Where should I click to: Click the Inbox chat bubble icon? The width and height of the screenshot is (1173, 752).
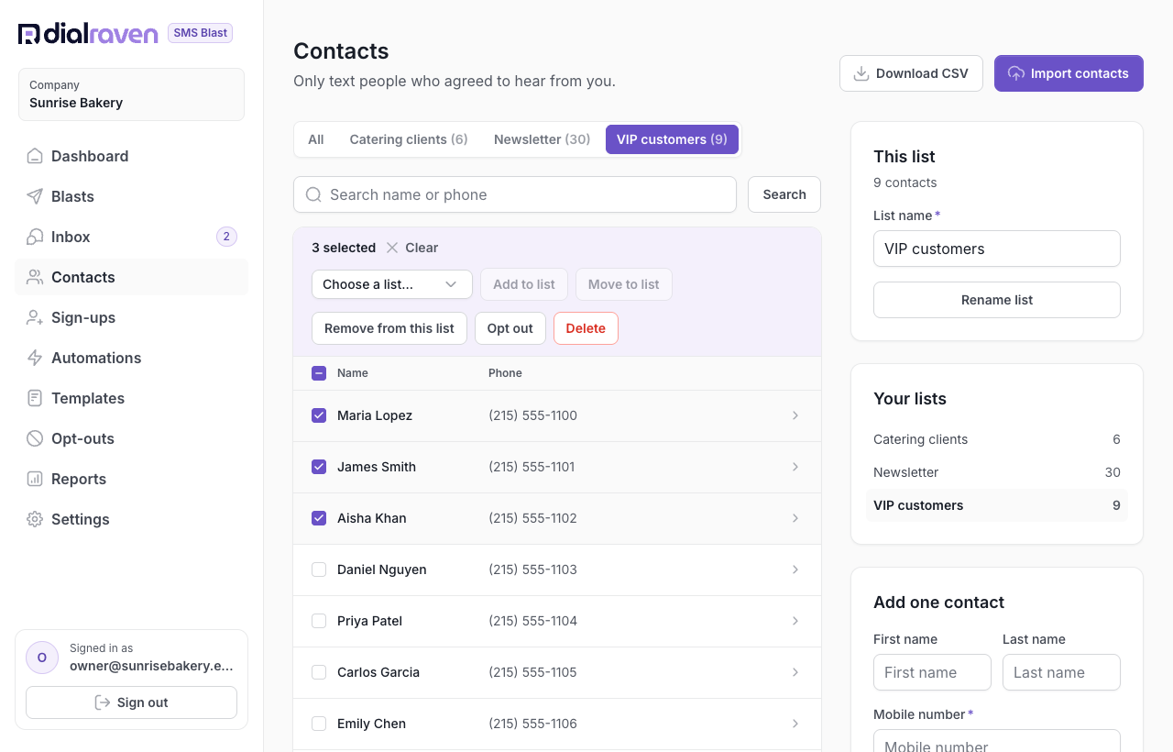35,237
